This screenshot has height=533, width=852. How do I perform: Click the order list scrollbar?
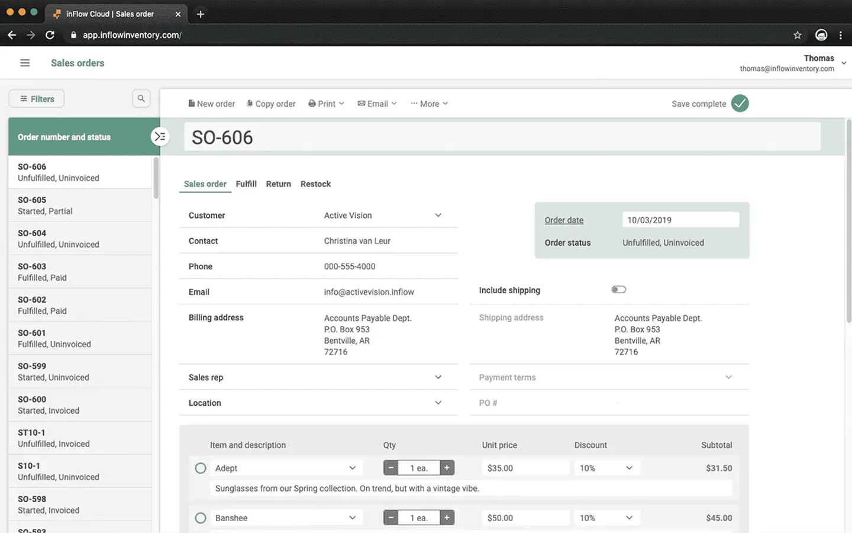pyautogui.click(x=156, y=178)
